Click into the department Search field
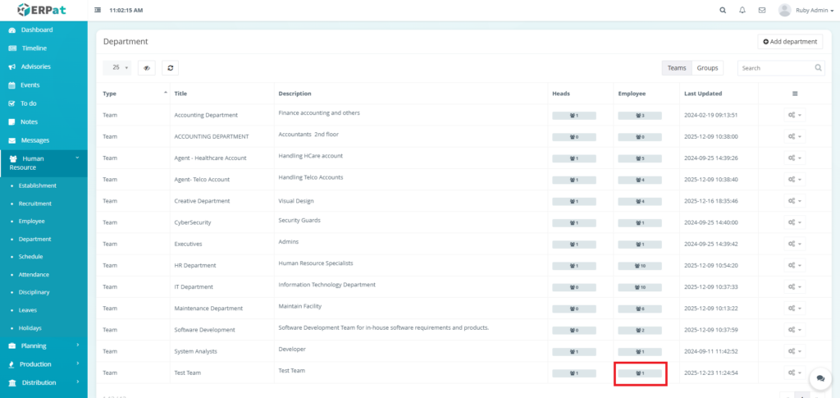The height and width of the screenshot is (398, 840). [x=775, y=68]
